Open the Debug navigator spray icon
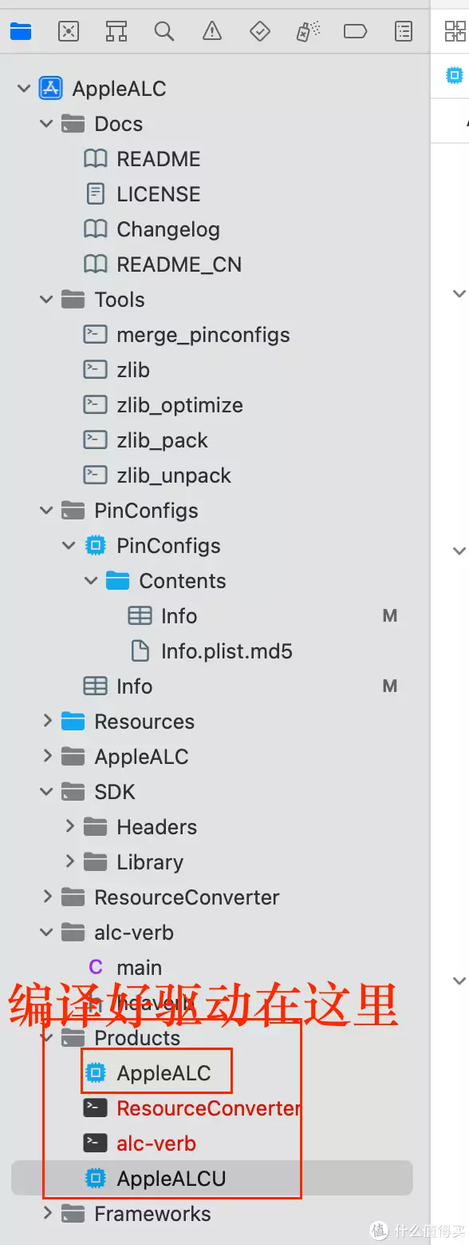469x1245 pixels. pos(308,31)
